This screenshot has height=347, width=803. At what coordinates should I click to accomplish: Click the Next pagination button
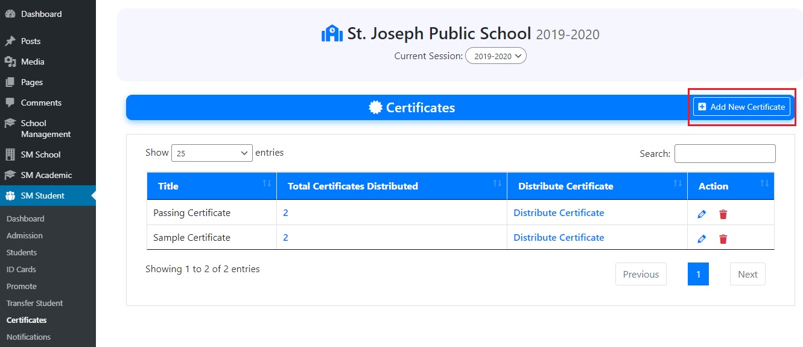point(747,274)
